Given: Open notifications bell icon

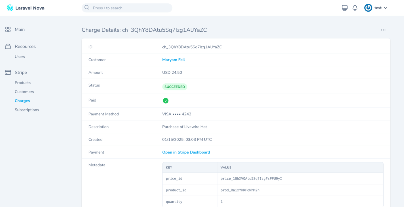Looking at the screenshot, I should tap(355, 8).
